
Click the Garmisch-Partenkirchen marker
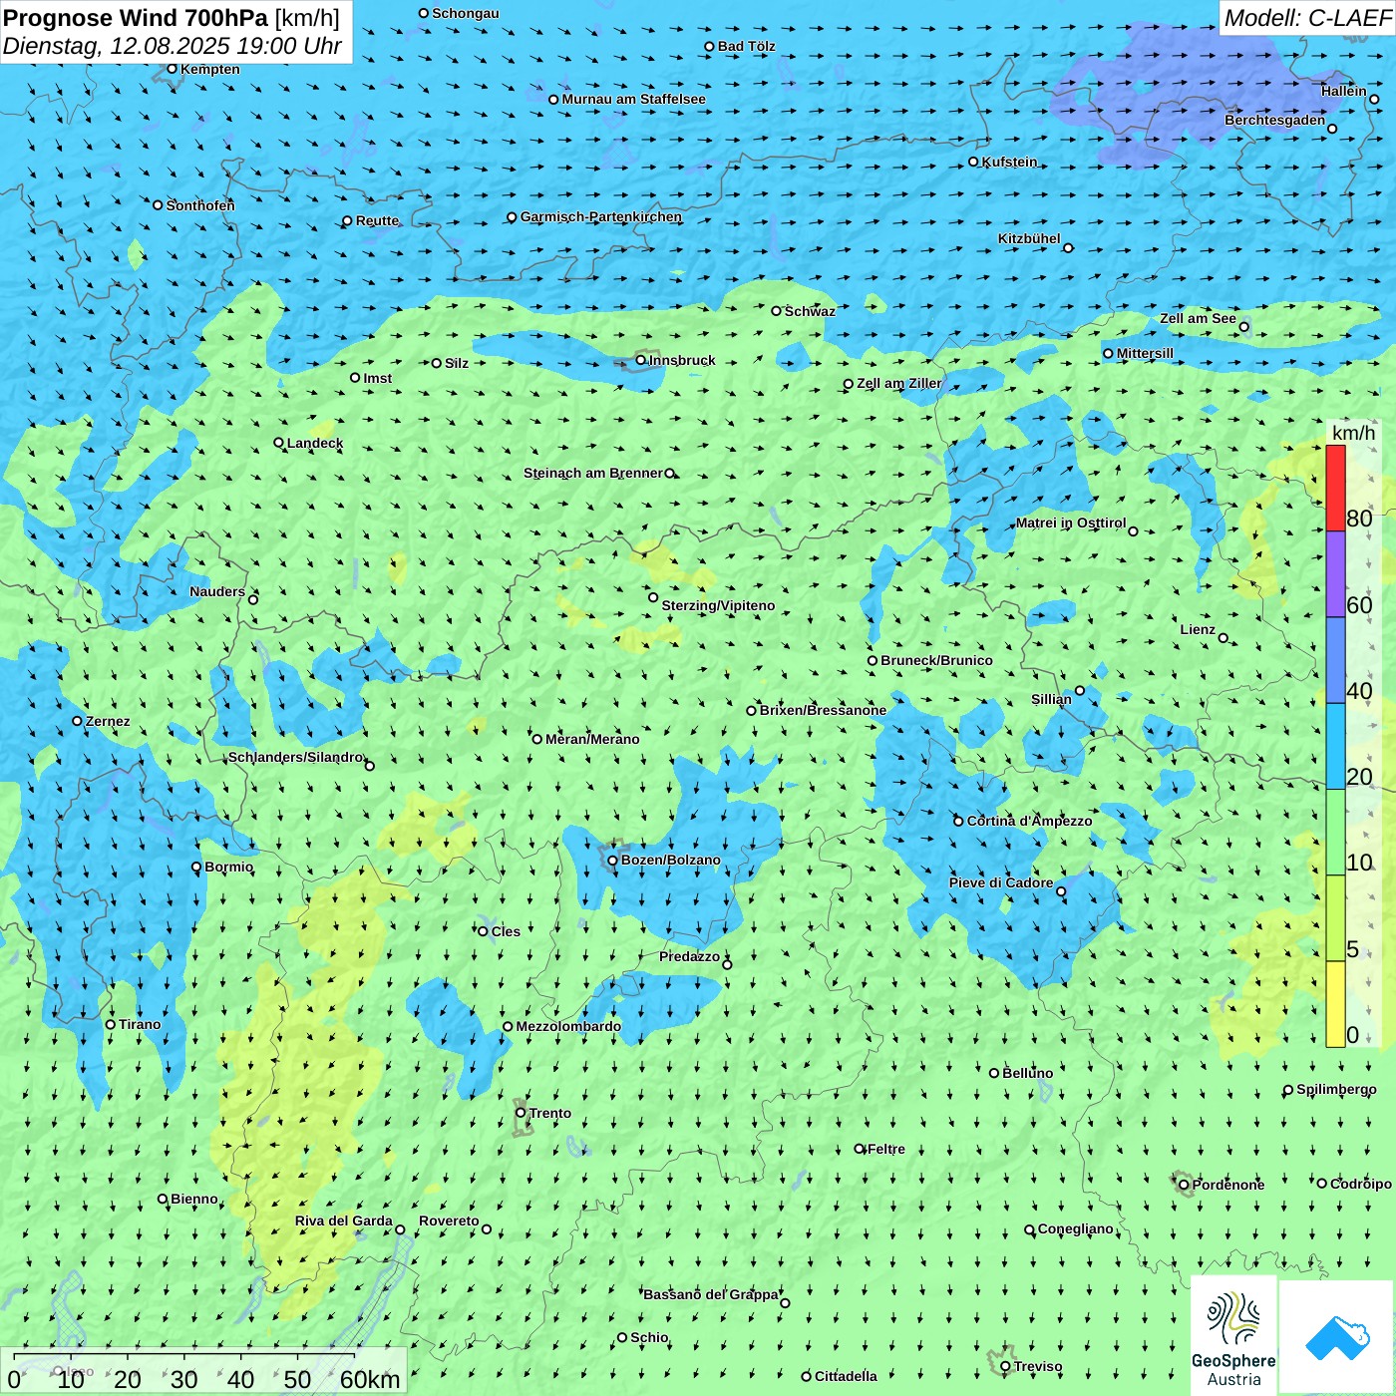512,217
